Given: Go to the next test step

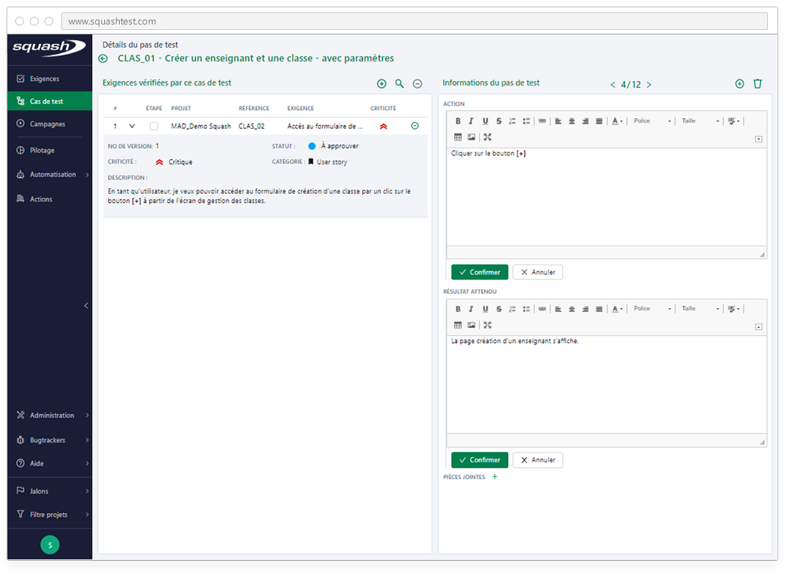Looking at the screenshot, I should click(649, 85).
